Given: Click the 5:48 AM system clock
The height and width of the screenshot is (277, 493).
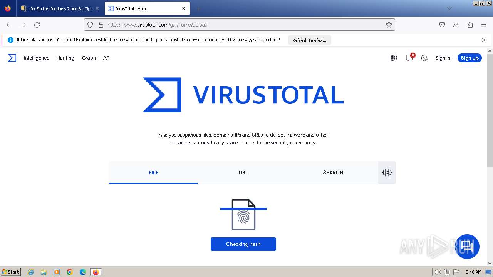Looking at the screenshot, I should (x=473, y=272).
